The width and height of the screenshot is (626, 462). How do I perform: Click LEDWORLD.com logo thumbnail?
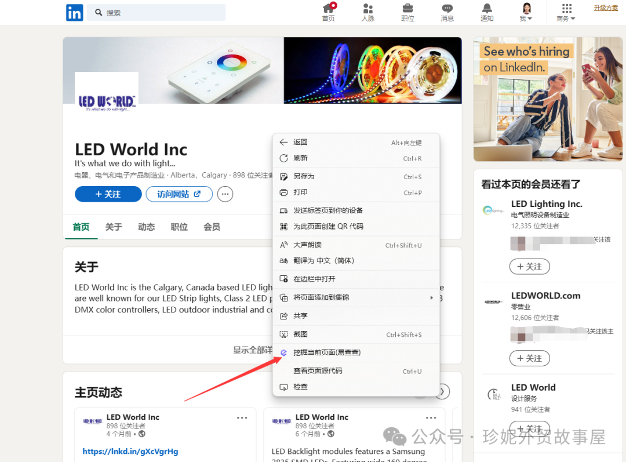pos(493,302)
